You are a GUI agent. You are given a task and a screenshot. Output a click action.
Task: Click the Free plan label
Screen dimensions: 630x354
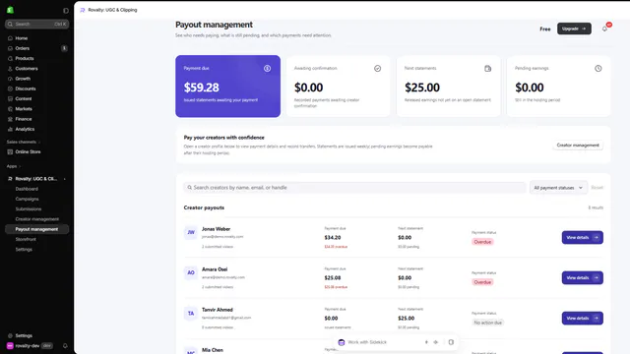click(x=544, y=29)
